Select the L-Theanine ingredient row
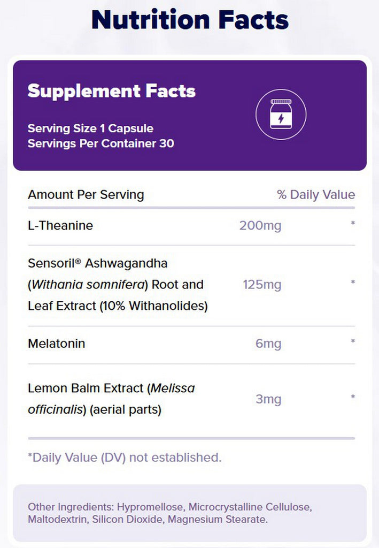Screen dimensions: 379x548 pos(191,226)
